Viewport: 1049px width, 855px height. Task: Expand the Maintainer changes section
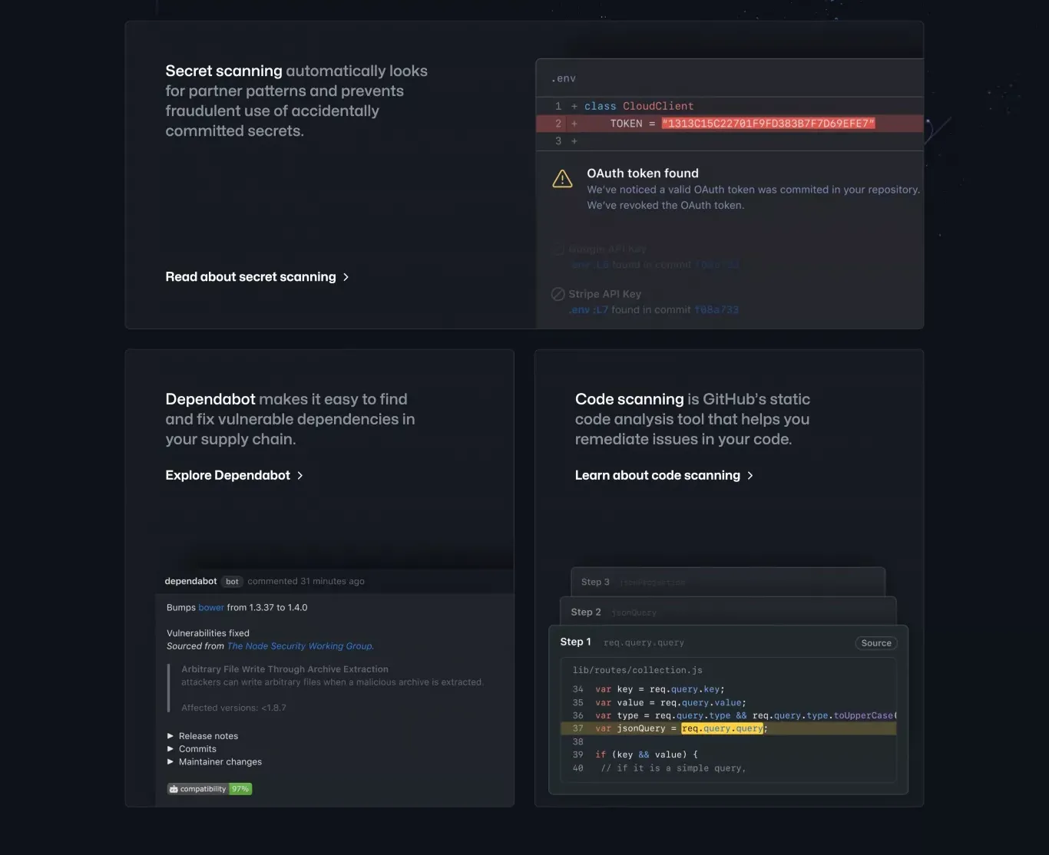[214, 762]
